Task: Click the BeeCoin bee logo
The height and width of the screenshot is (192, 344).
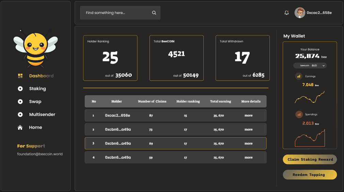Action: (x=35, y=49)
